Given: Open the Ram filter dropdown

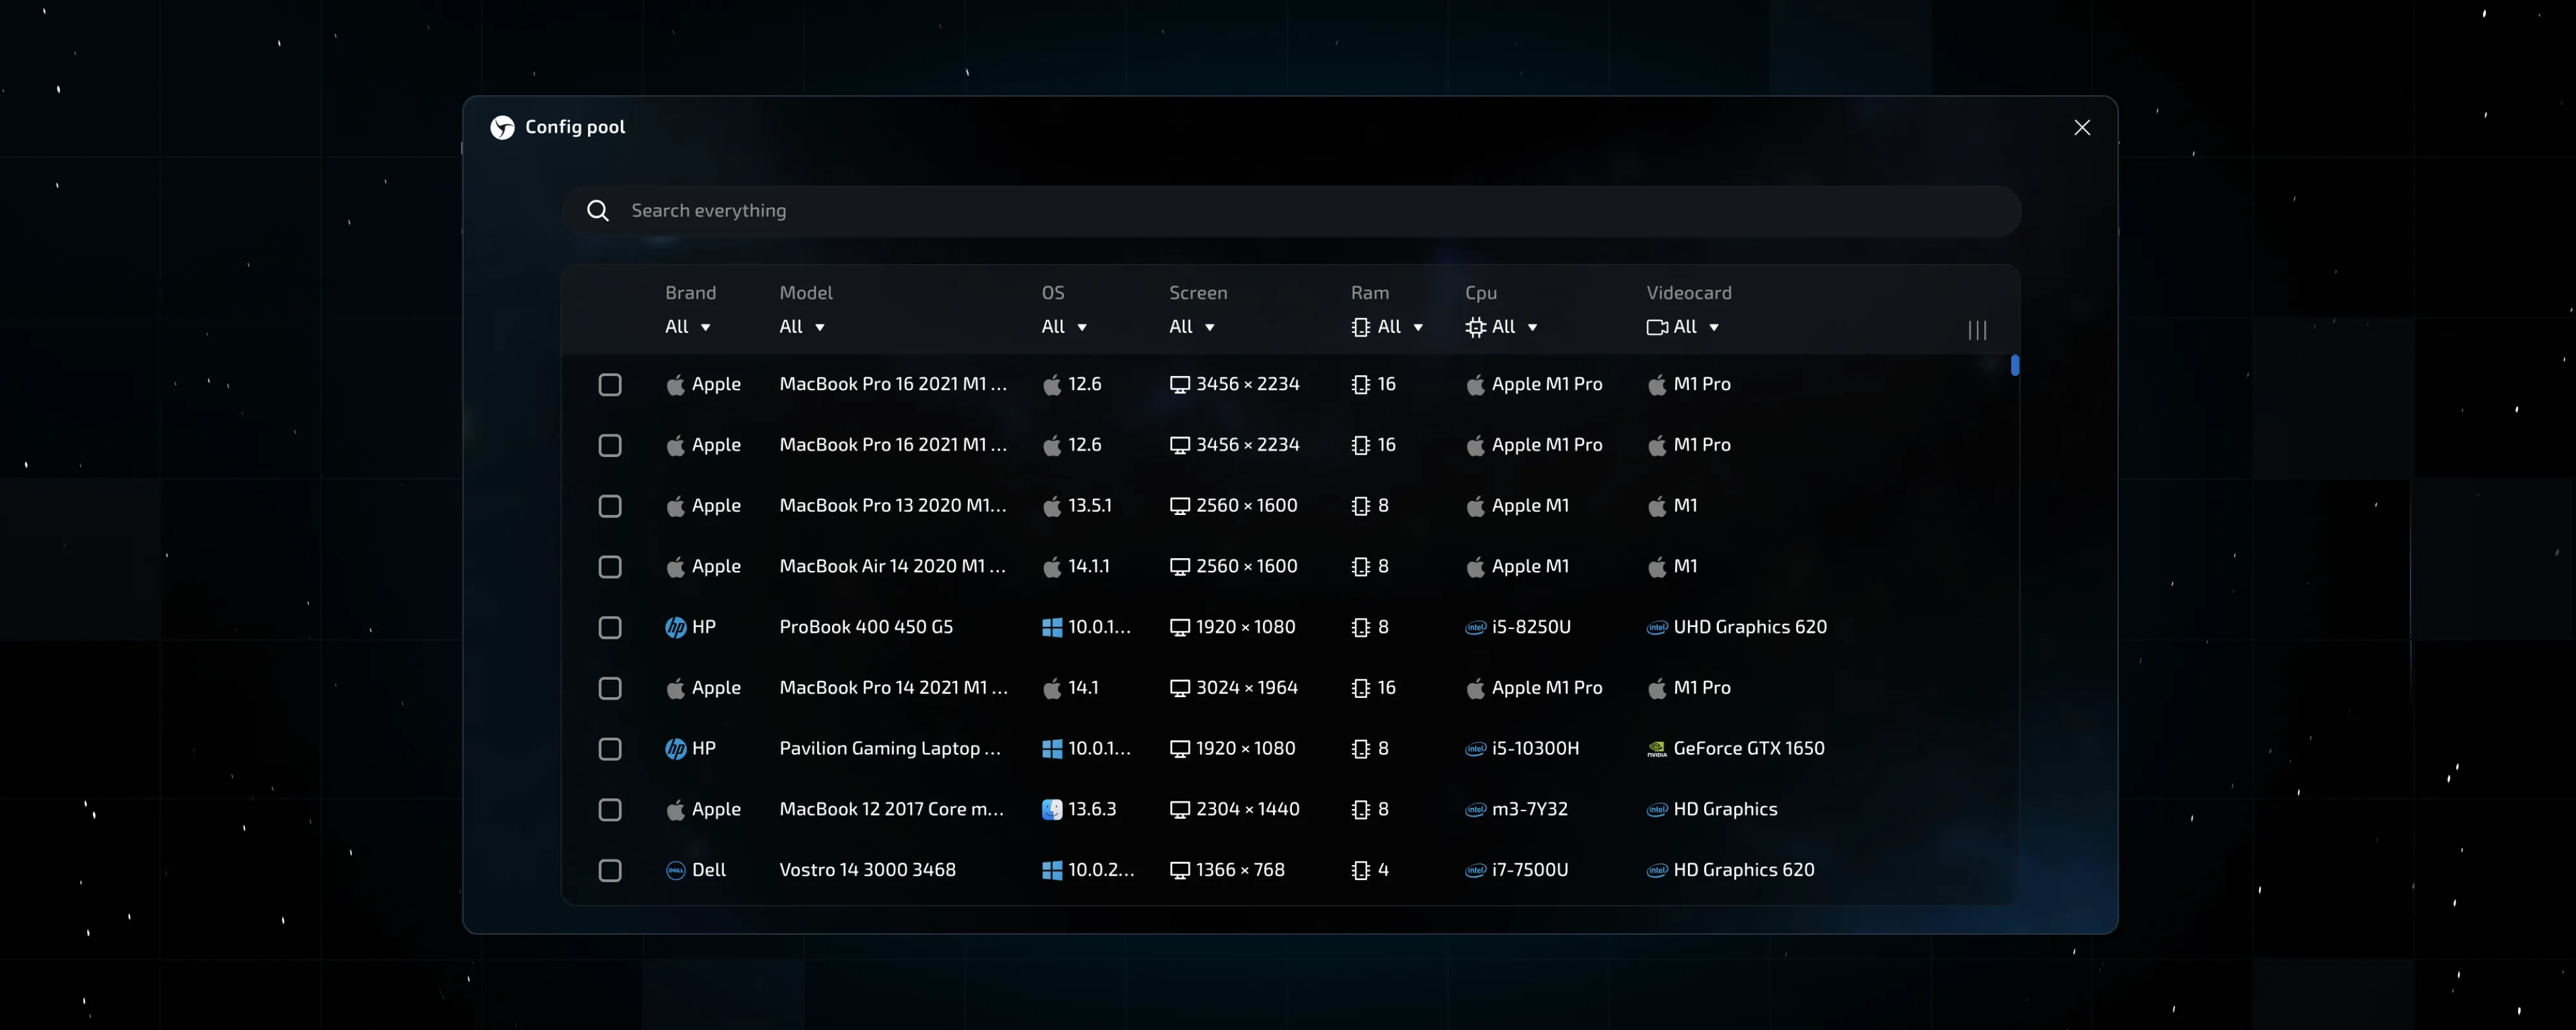Looking at the screenshot, I should (1388, 327).
